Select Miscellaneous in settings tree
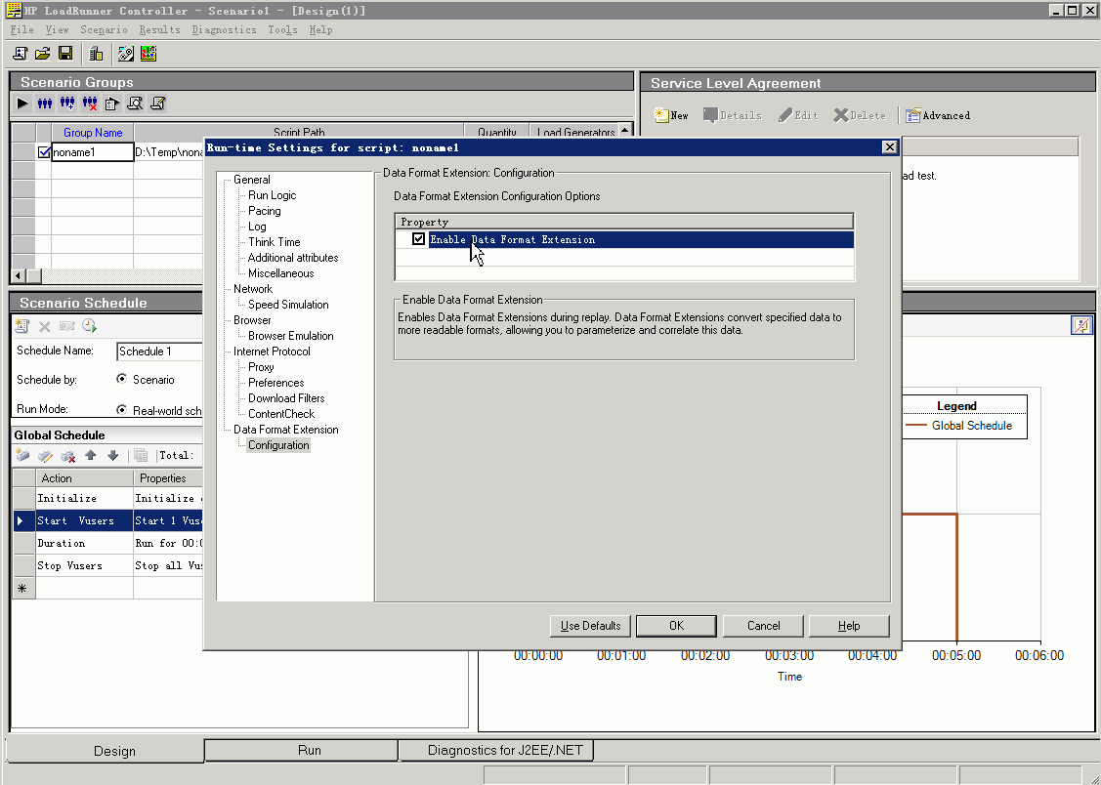 [281, 272]
